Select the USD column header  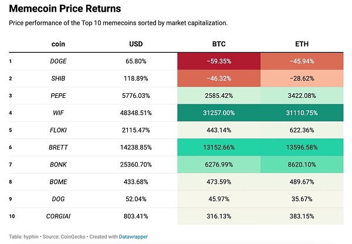tap(137, 43)
